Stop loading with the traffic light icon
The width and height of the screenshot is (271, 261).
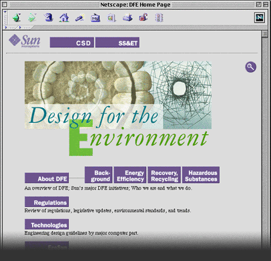[160, 17]
